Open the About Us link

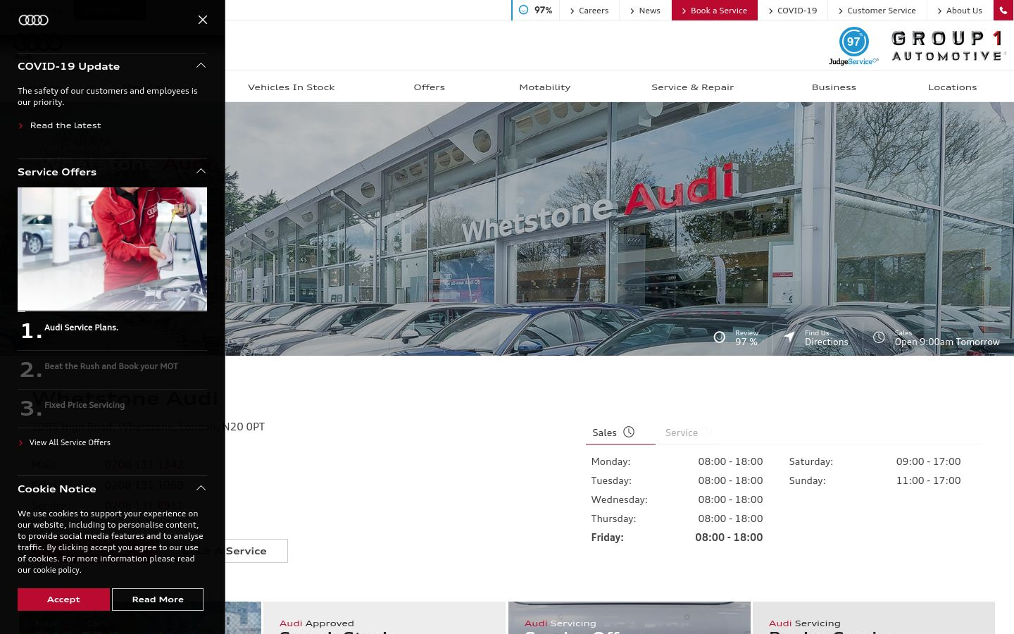[960, 11]
